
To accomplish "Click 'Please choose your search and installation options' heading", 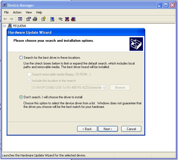I will [54, 41].
